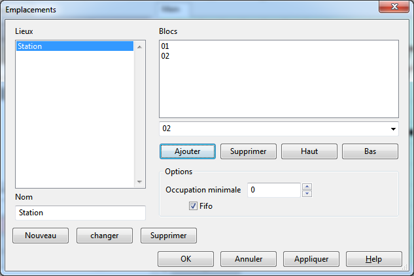Select block 02 in the Blocs list
Image resolution: width=414 pixels, height=276 pixels.
(x=165, y=56)
